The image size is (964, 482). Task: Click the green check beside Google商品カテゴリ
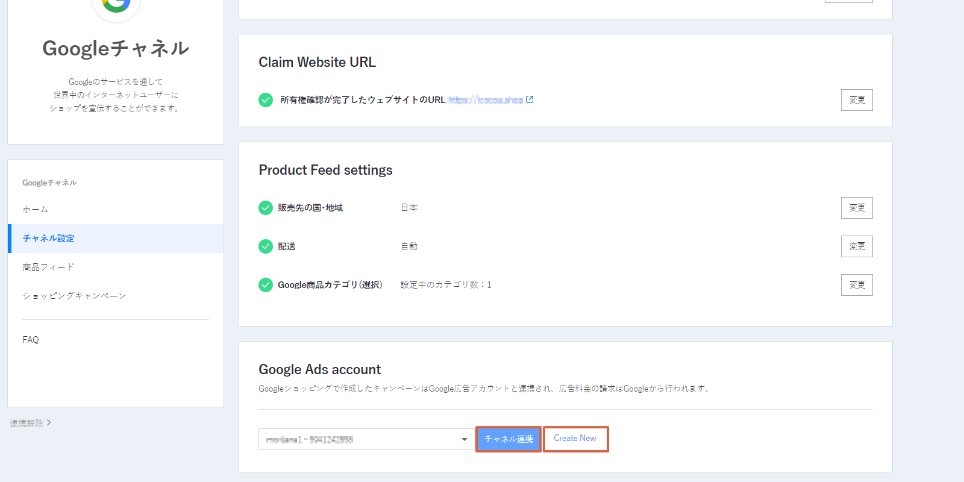[x=266, y=285]
